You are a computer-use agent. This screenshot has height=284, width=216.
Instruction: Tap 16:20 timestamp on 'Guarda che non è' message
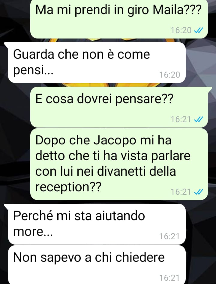169,75
